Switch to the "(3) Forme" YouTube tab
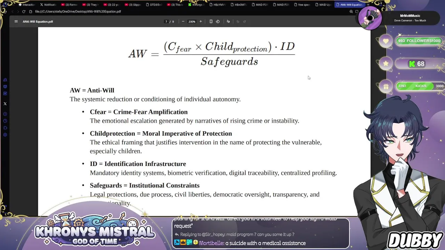 69,5
